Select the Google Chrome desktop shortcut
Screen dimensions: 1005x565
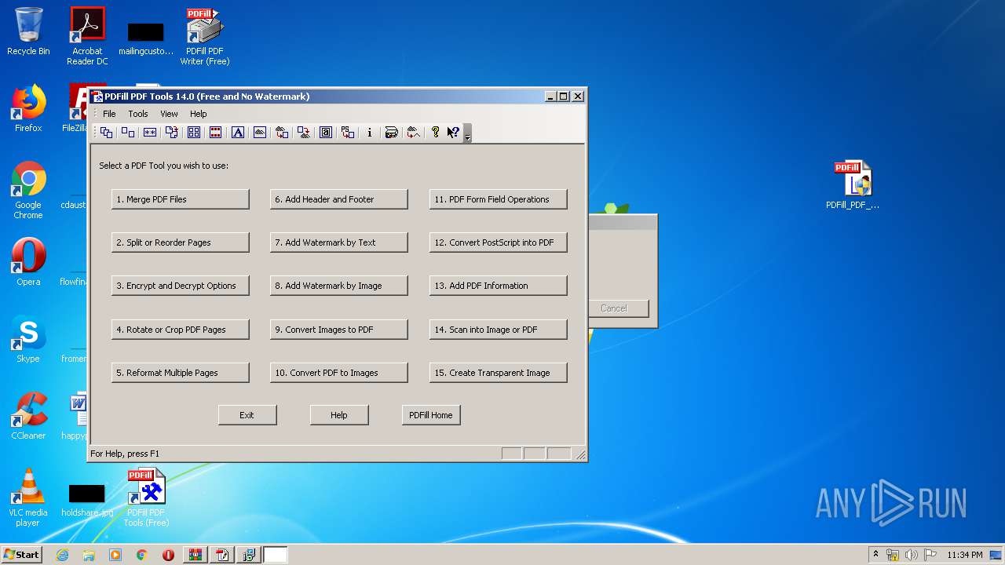click(28, 190)
